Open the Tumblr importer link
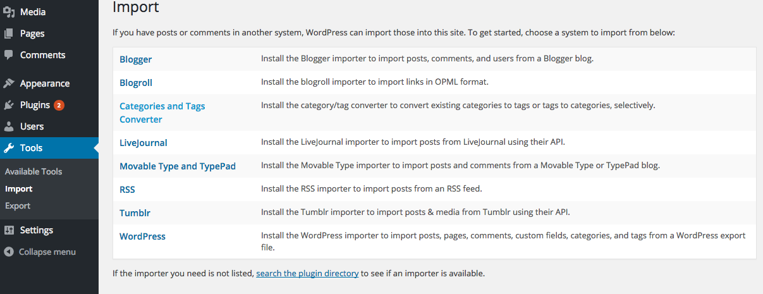 point(135,212)
